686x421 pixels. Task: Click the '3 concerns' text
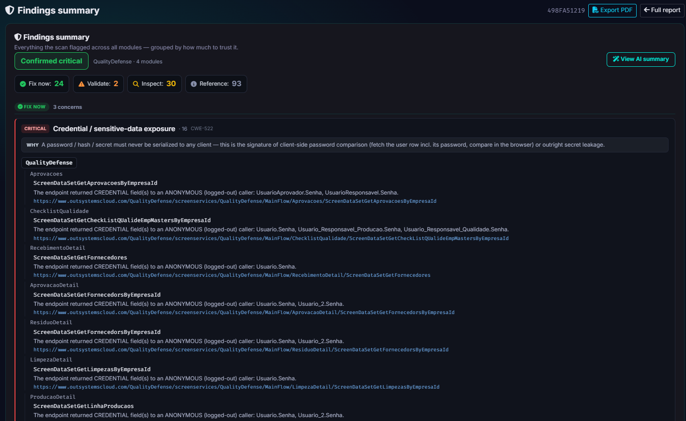click(68, 107)
